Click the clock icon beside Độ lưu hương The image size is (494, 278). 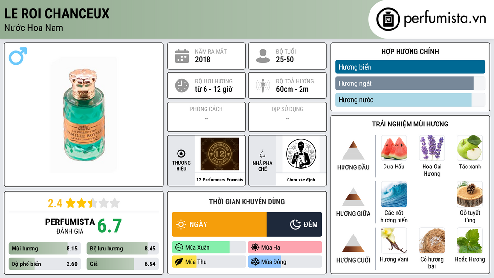tap(182, 85)
